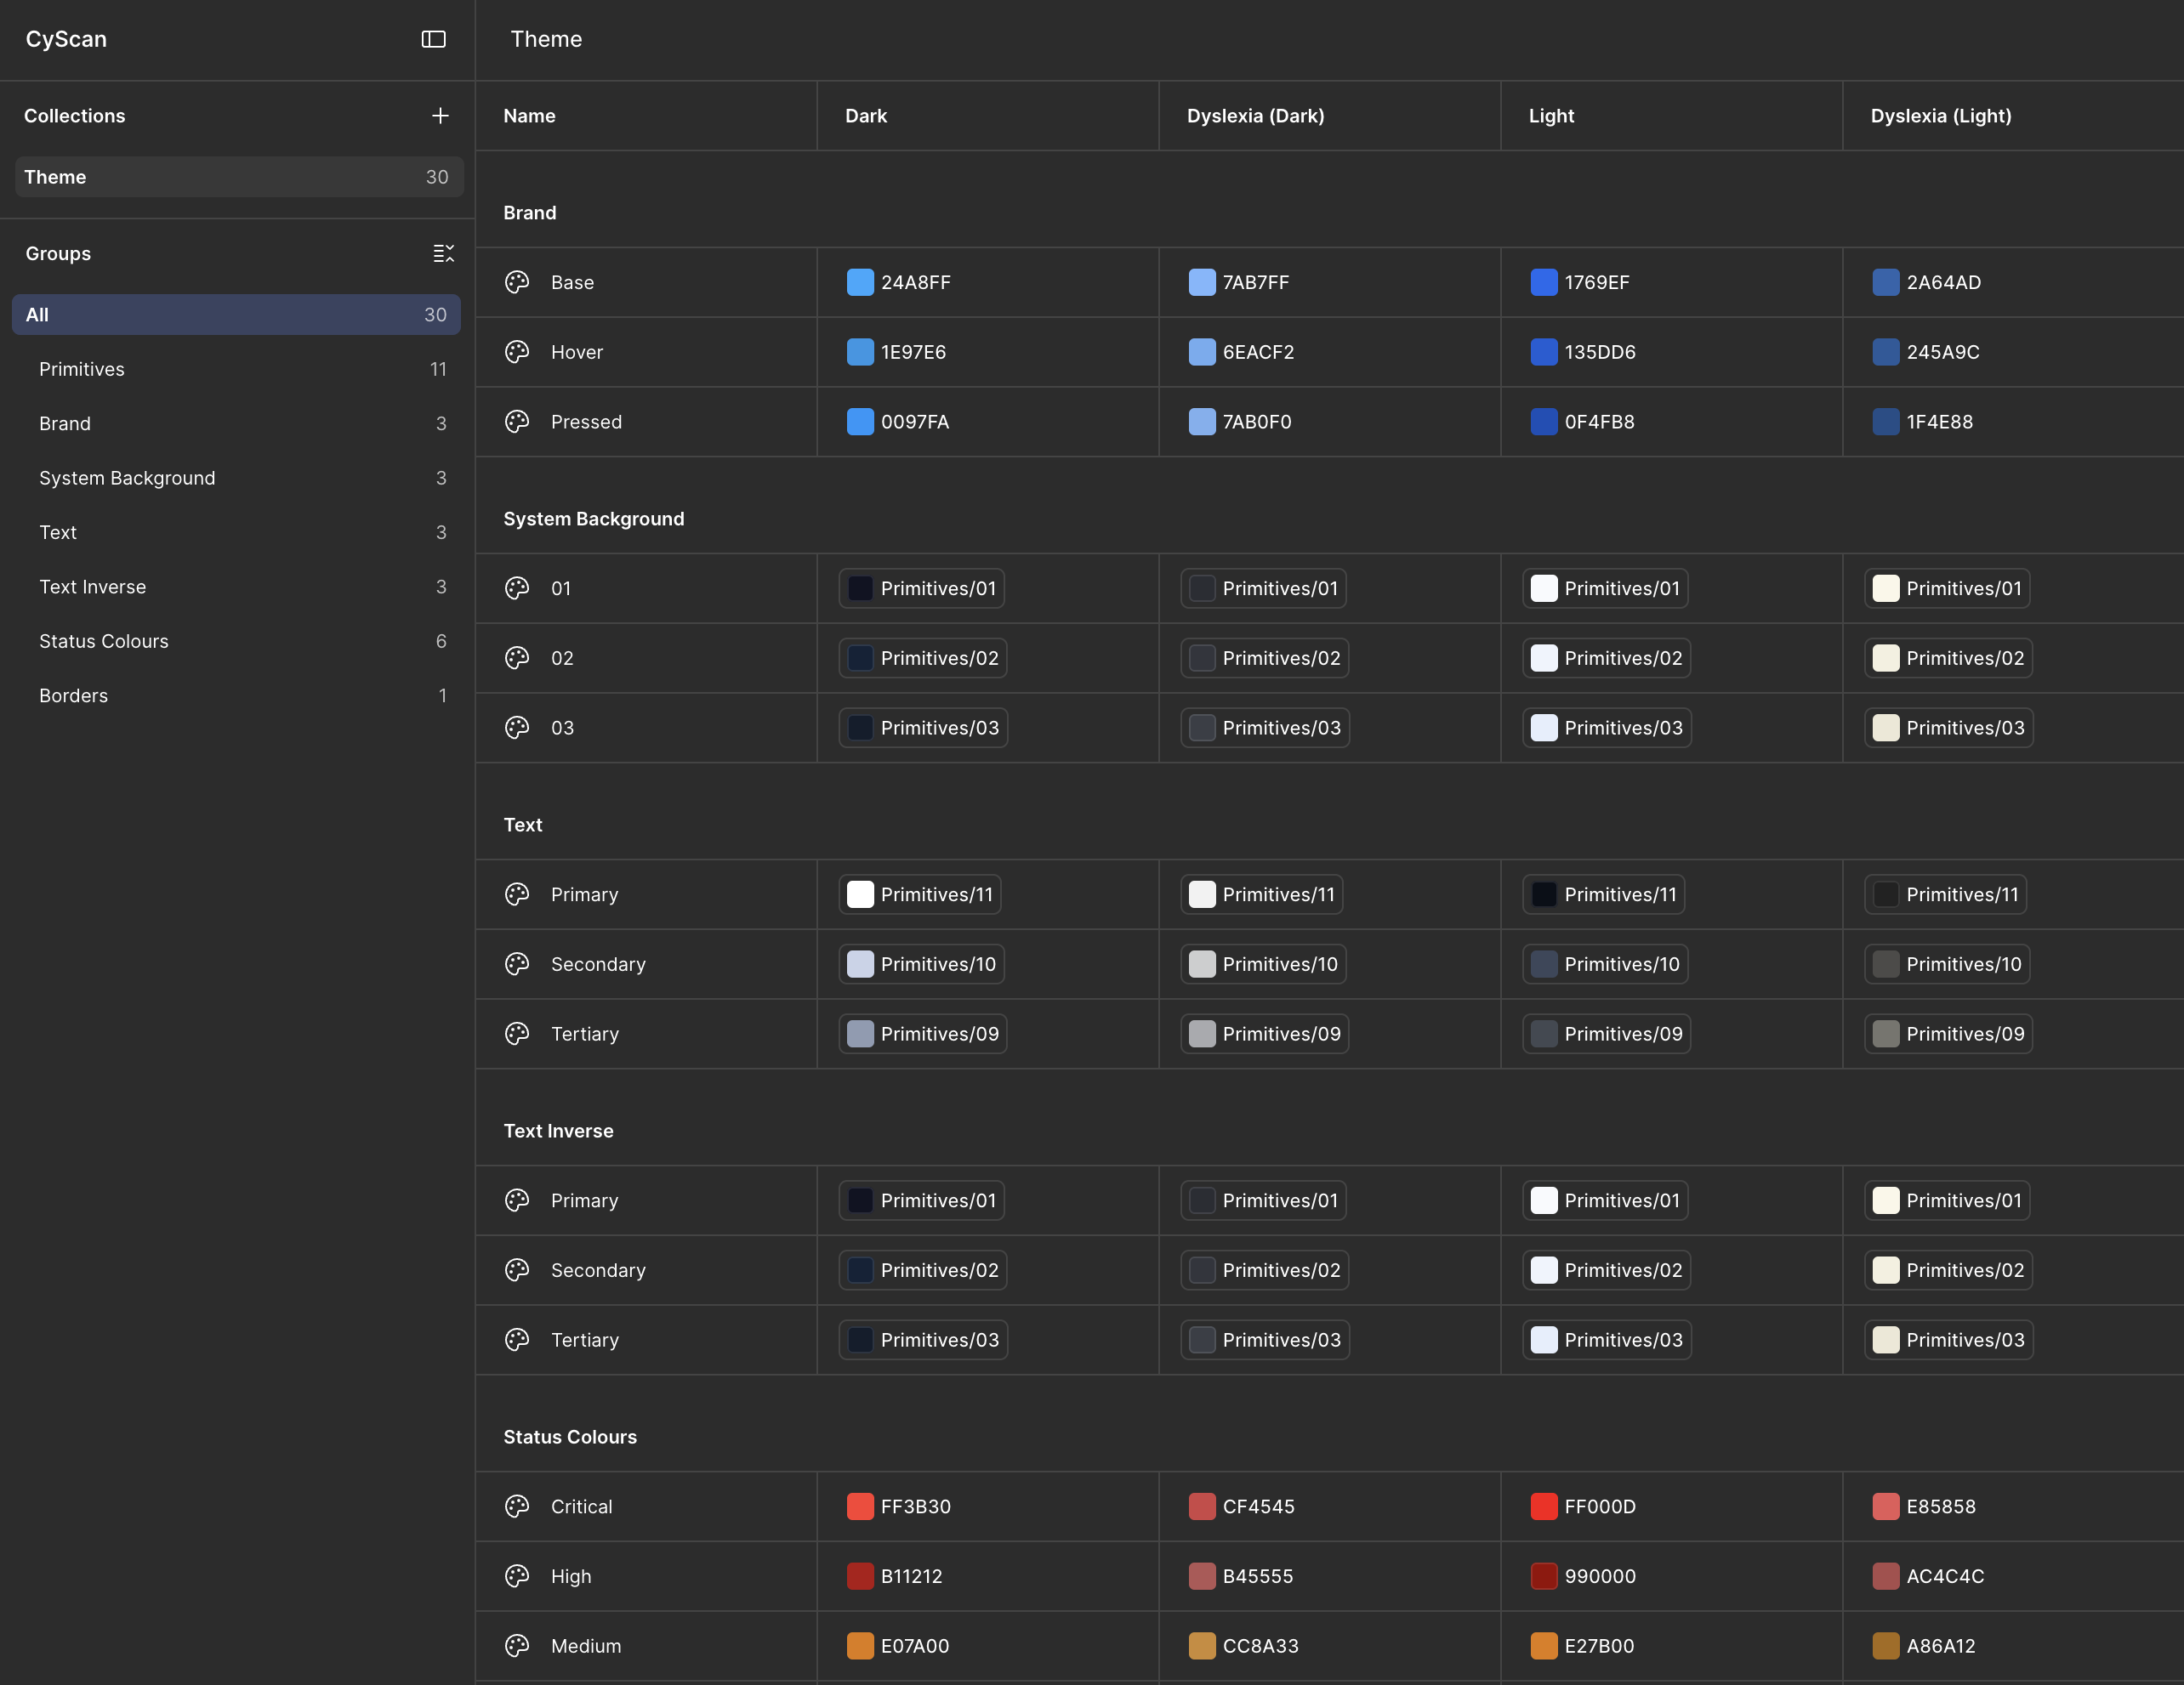The height and width of the screenshot is (1685, 2184).
Task: Click the palette icon in Text Secondary row
Action: (517, 964)
